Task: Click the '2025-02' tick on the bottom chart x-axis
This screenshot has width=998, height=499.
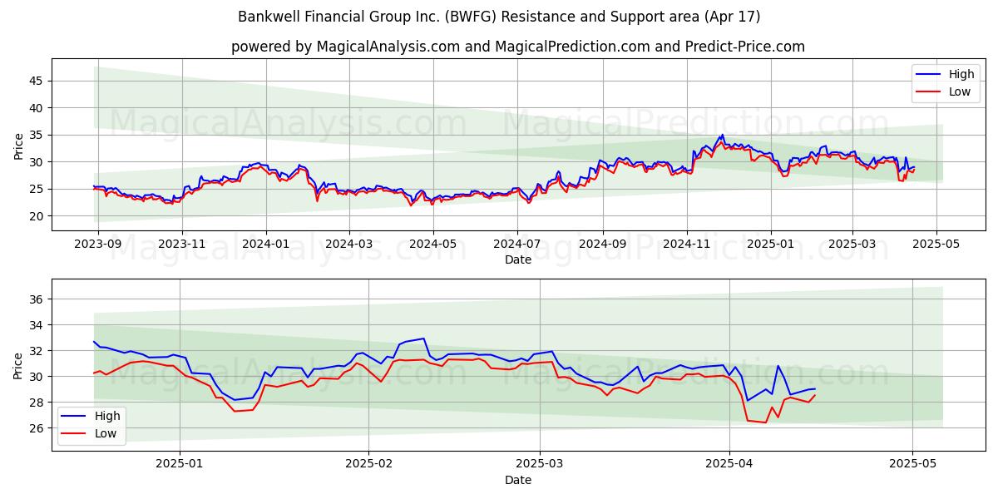Action: coord(368,465)
